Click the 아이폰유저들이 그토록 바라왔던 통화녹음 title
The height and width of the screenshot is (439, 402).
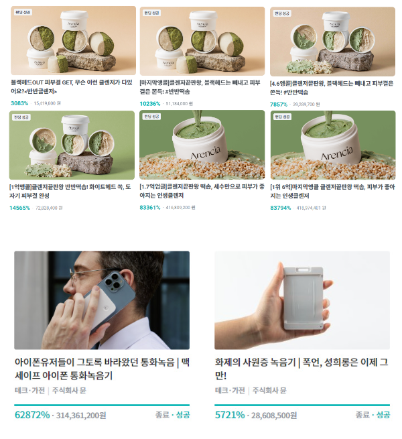(x=102, y=369)
